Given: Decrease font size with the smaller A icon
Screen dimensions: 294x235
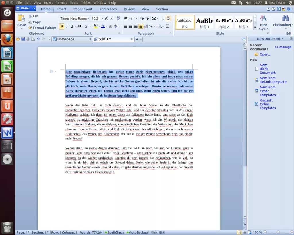Looking at the screenshot, I should coord(112,18).
